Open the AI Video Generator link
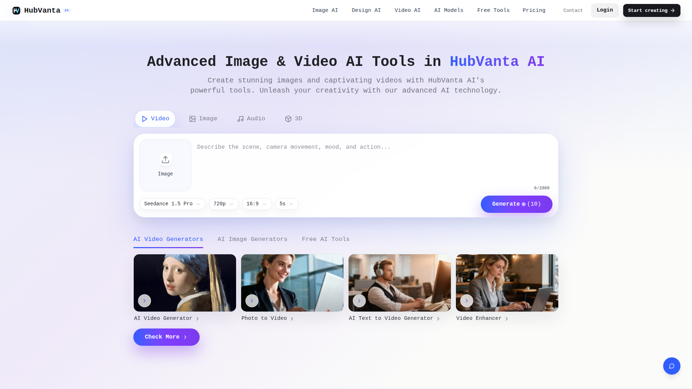This screenshot has width=692, height=389. (x=167, y=318)
